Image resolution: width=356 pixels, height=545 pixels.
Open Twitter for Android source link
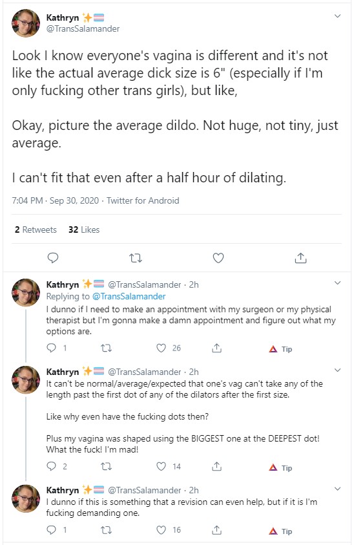click(x=143, y=200)
